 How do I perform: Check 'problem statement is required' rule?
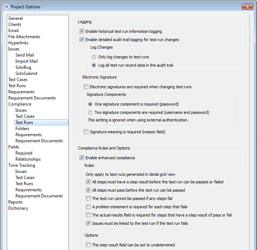[x=88, y=207]
